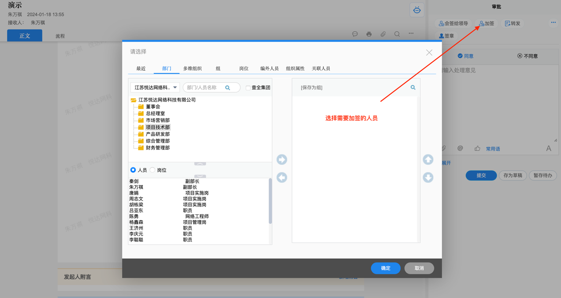561x298 pixels.
Task: Open the more options ellipsis on document toolbar
Action: click(x=411, y=34)
